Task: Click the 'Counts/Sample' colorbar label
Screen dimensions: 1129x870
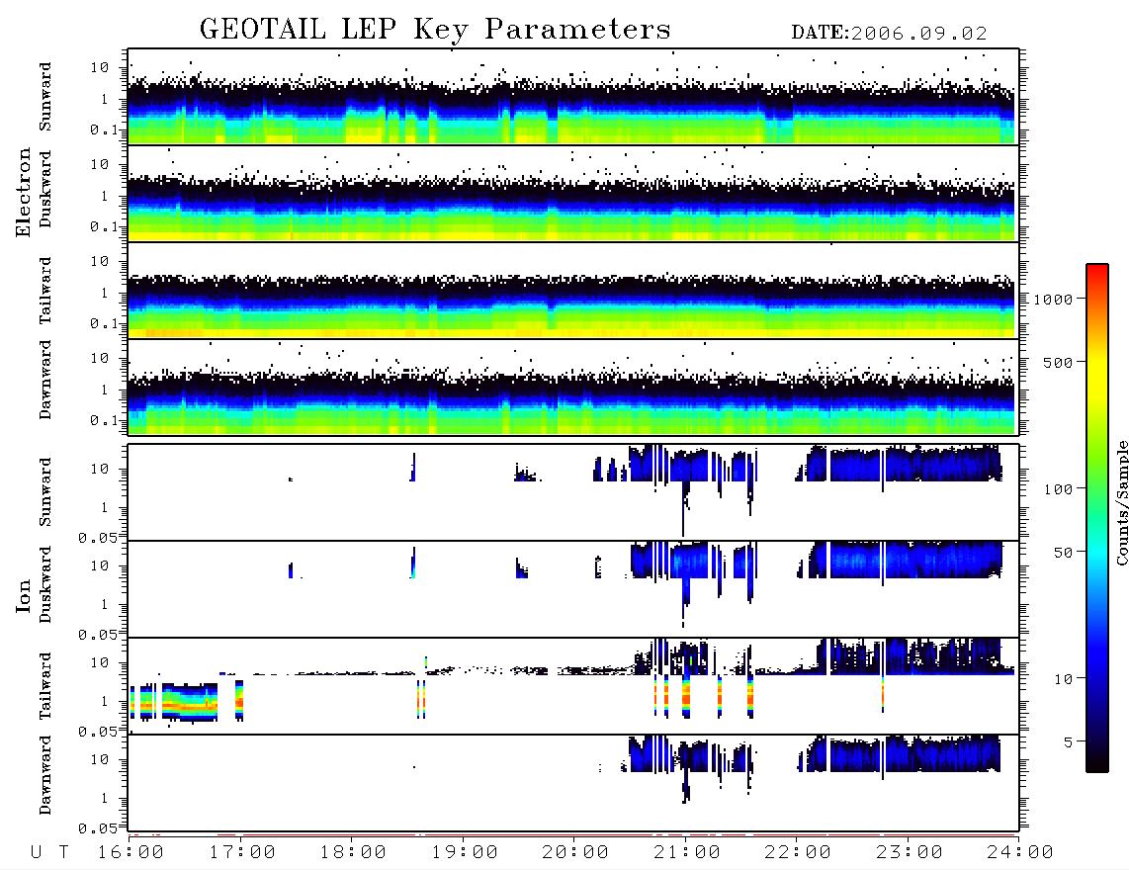Action: pos(1121,502)
